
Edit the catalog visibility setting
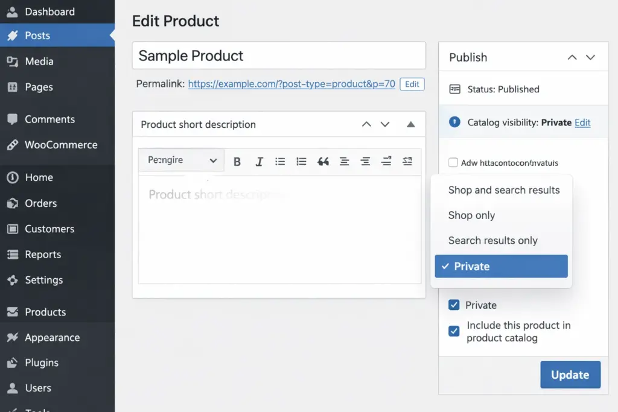tap(582, 122)
